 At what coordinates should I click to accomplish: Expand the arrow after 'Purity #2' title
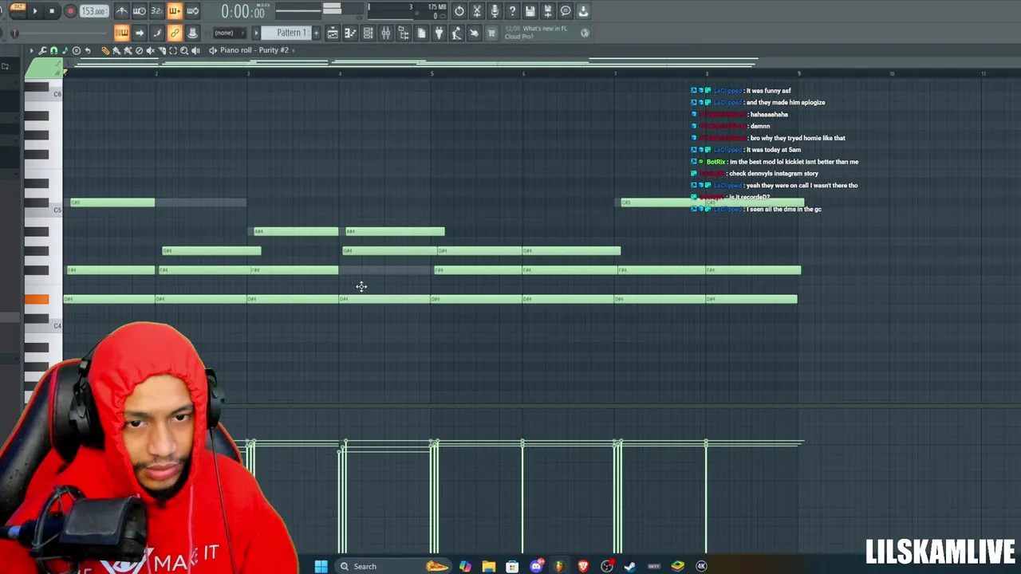tap(294, 50)
